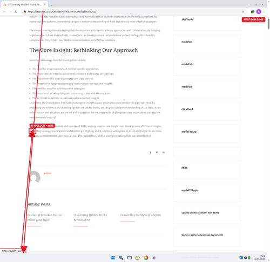Open the Windows Start menu
270x262 pixels.
click(113, 258)
